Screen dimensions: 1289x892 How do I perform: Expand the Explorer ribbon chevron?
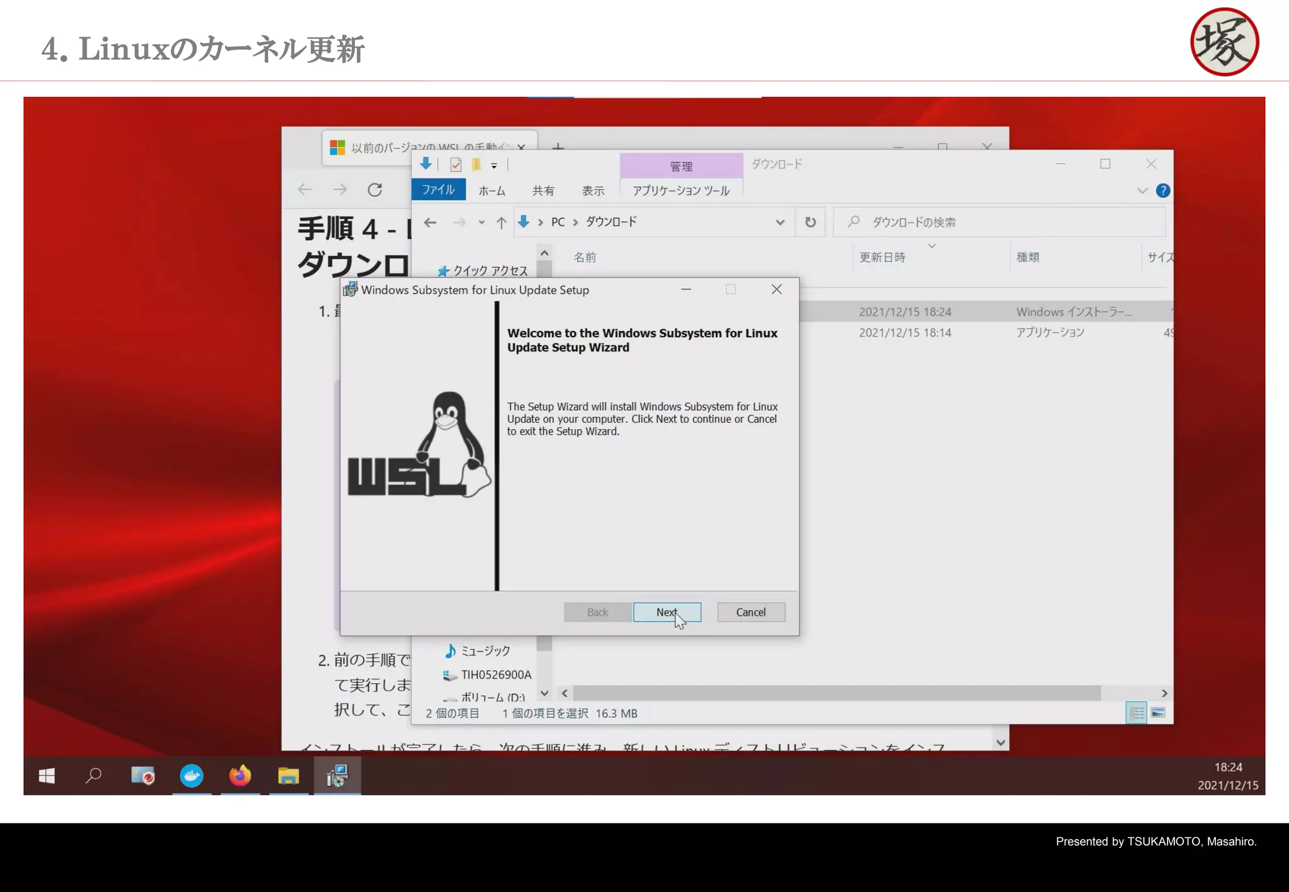click(x=1142, y=191)
